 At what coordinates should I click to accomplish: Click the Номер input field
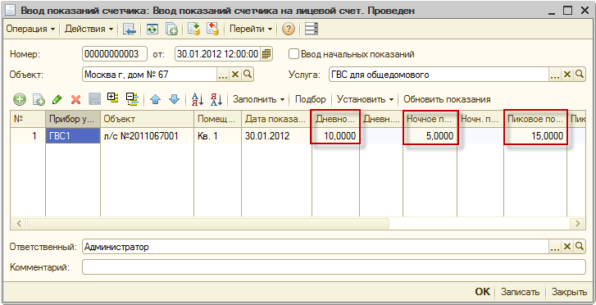(x=115, y=54)
